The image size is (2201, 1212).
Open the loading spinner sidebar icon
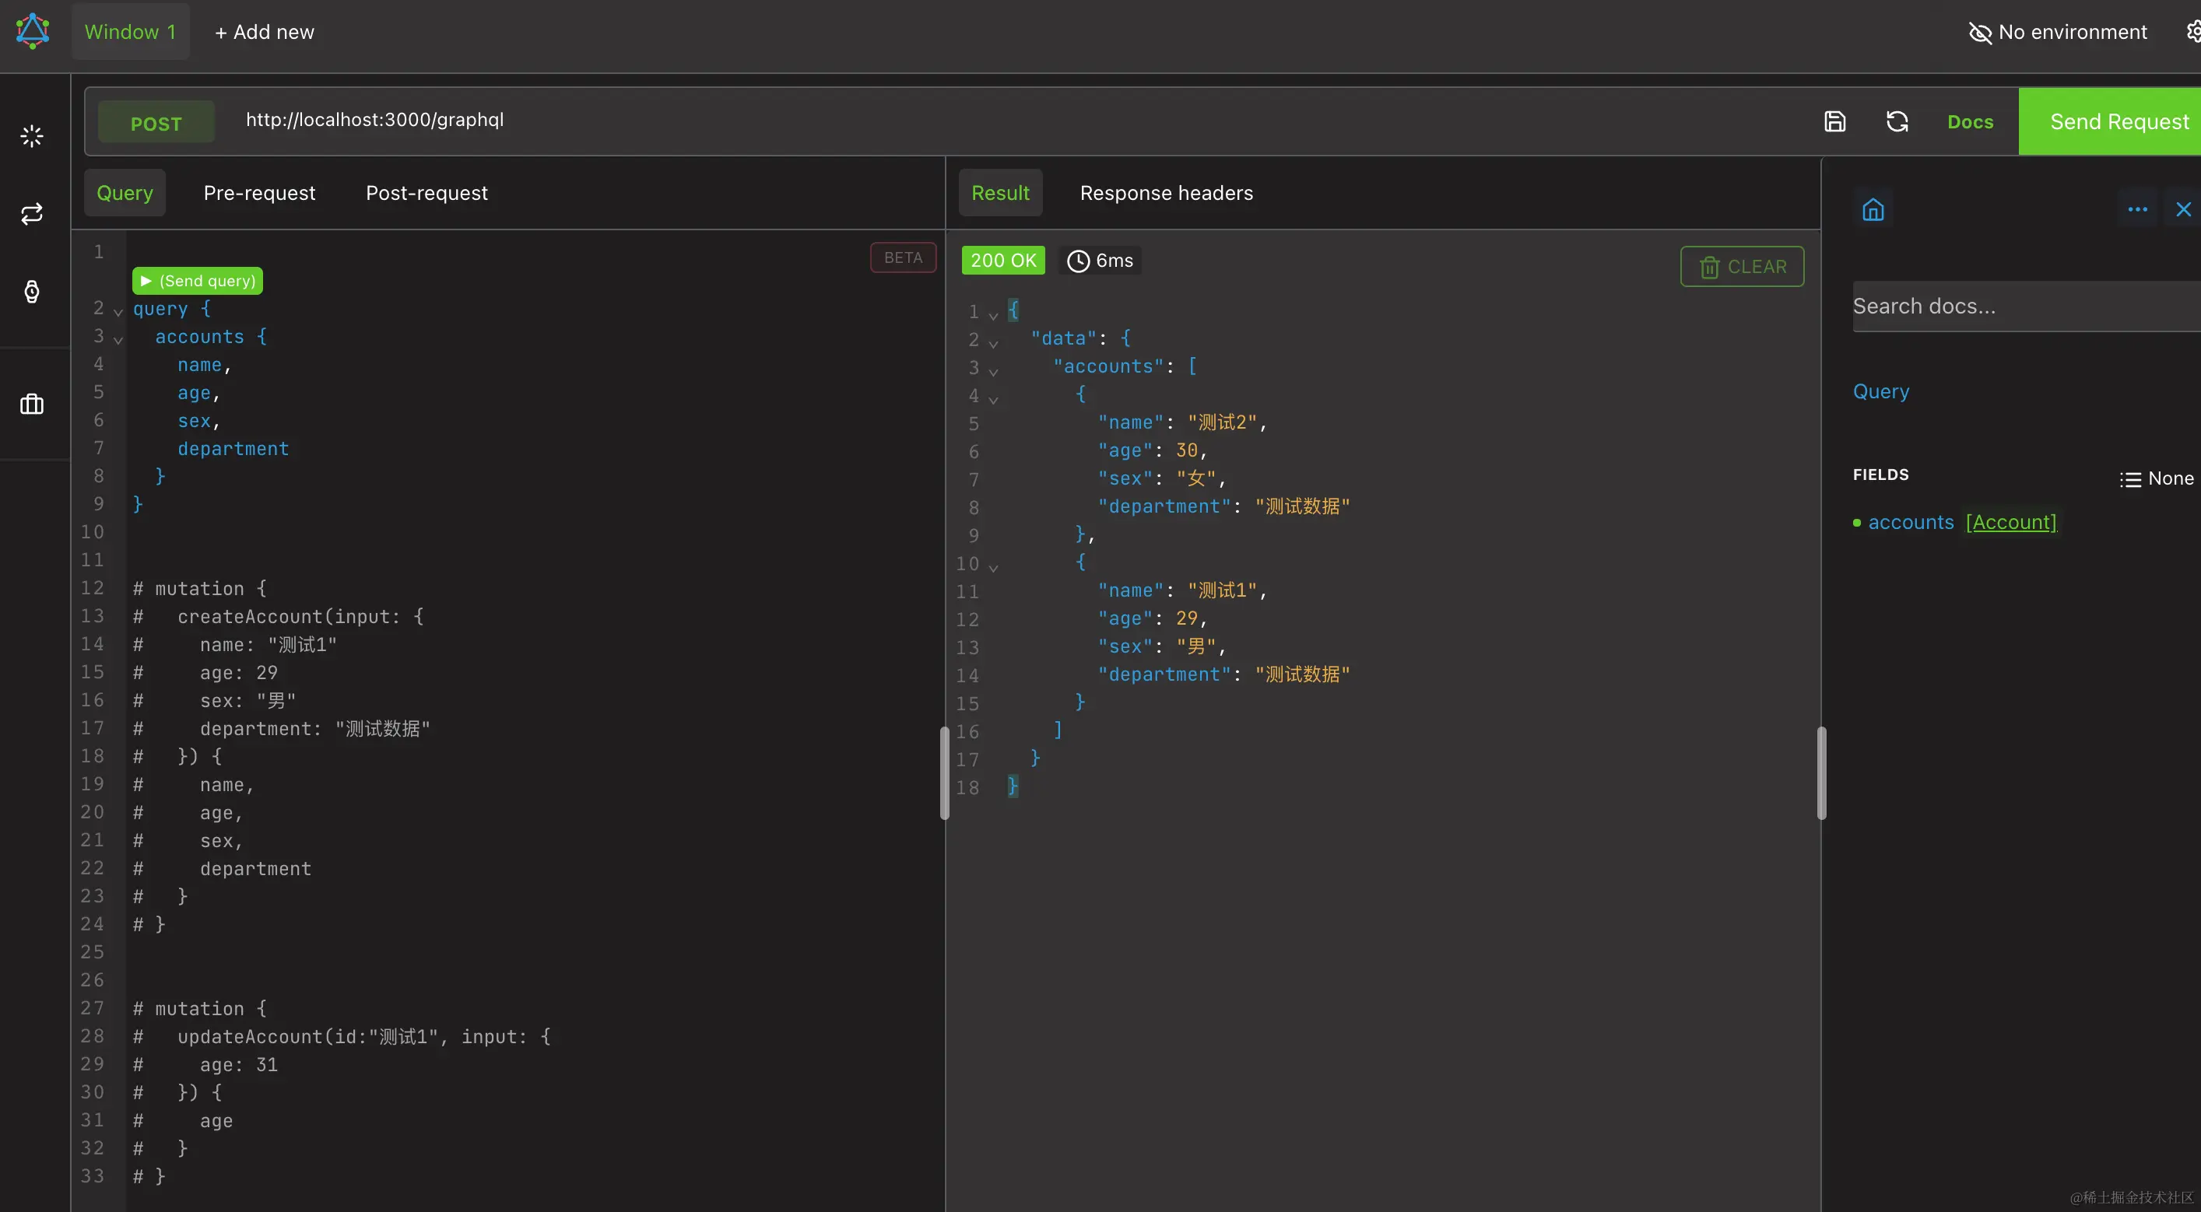(32, 136)
